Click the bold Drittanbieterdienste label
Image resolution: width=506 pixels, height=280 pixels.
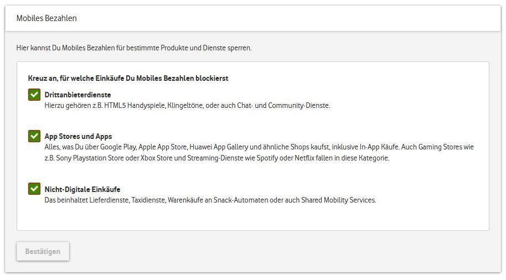[78, 95]
